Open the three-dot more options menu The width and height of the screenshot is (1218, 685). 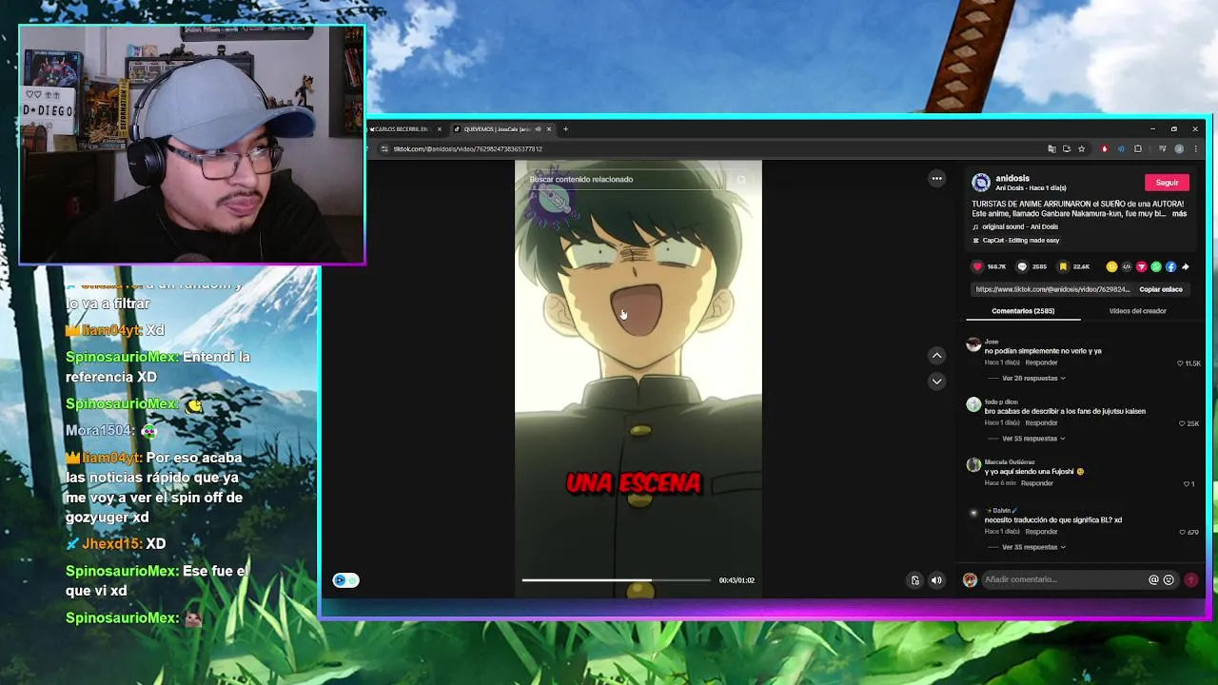(936, 179)
